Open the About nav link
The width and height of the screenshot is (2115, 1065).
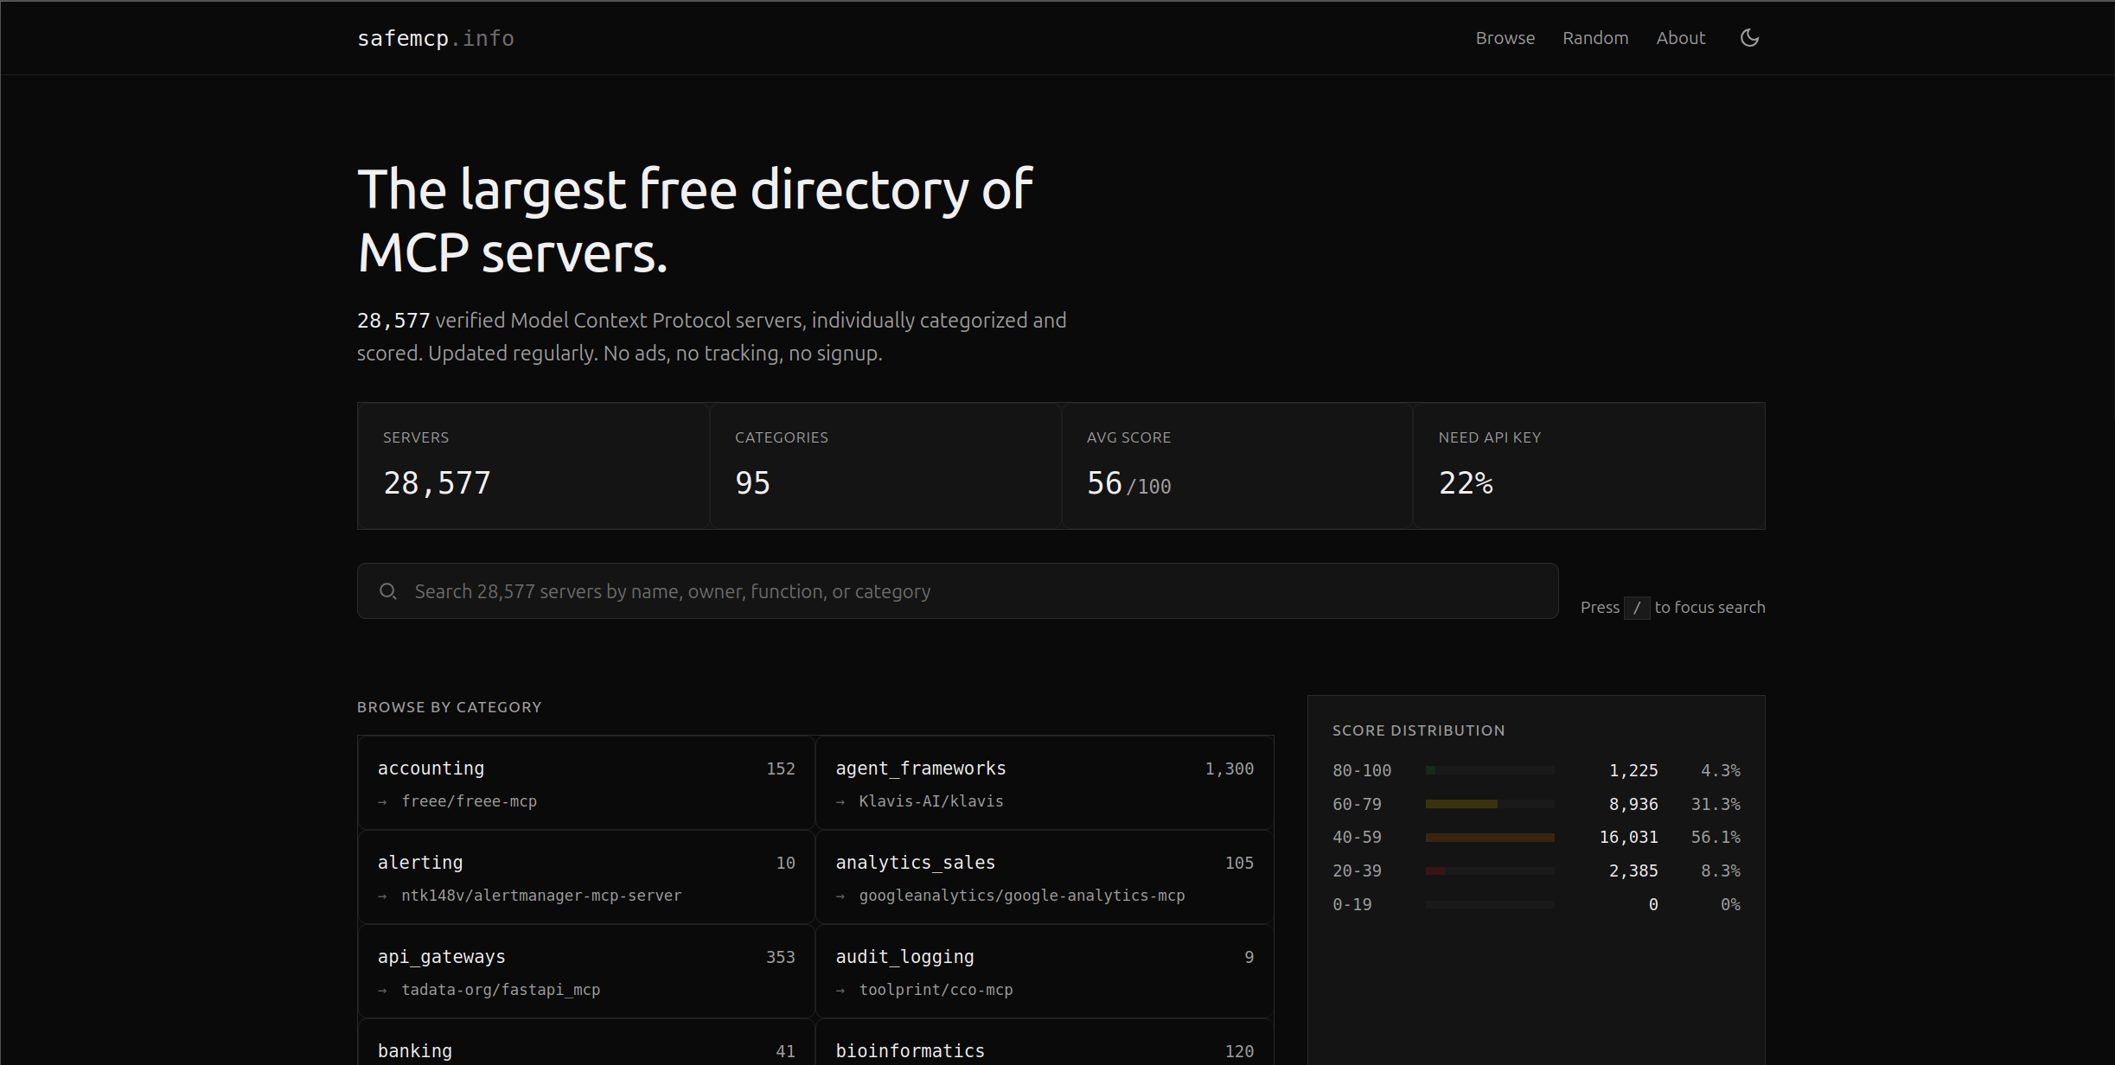point(1680,38)
